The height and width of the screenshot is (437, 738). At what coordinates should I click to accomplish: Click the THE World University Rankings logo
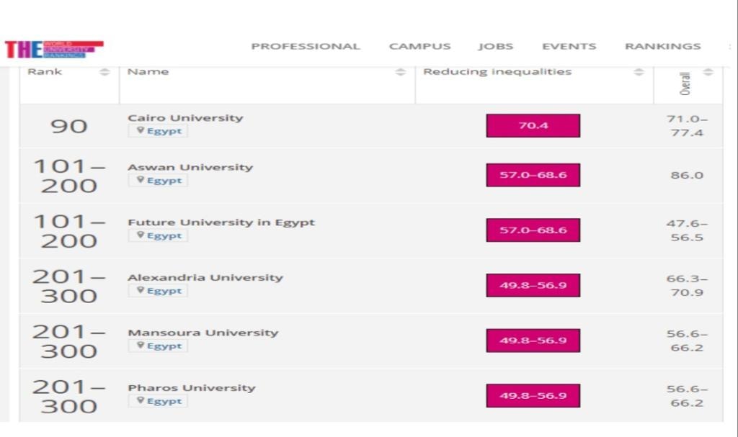(x=54, y=50)
